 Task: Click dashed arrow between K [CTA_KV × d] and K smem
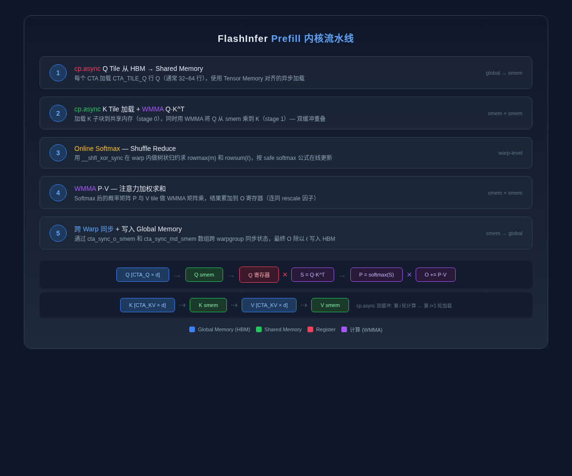182,305
